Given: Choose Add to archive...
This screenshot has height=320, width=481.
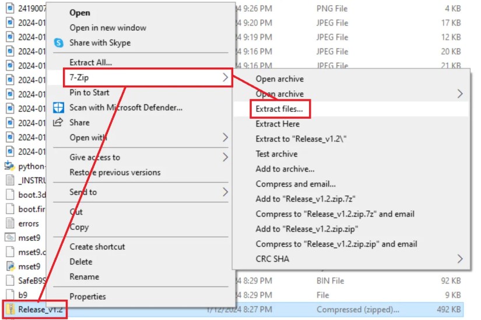Looking at the screenshot, I should (x=285, y=169).
